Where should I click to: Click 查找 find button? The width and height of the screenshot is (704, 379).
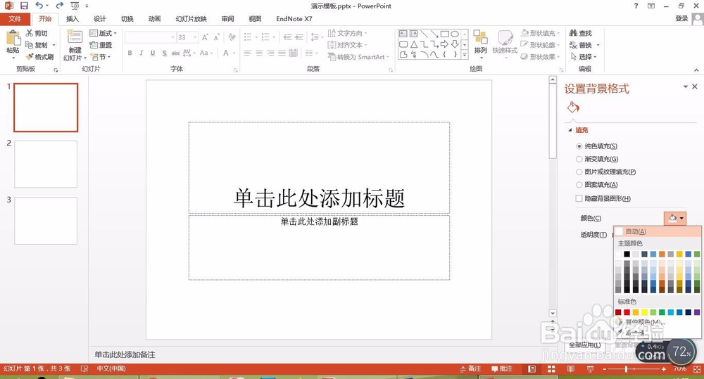click(x=581, y=33)
